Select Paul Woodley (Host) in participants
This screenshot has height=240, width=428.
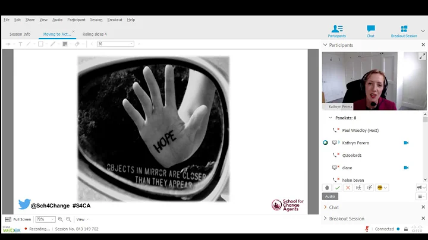pos(360,130)
